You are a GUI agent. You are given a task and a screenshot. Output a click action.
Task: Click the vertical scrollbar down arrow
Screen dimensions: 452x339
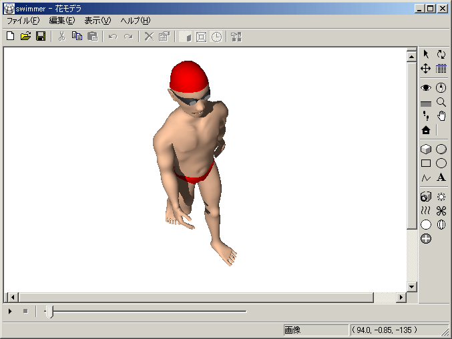412,286
